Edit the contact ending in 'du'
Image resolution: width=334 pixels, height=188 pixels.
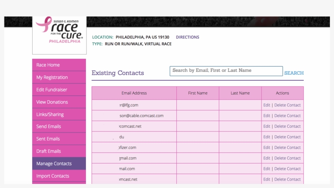(x=267, y=137)
